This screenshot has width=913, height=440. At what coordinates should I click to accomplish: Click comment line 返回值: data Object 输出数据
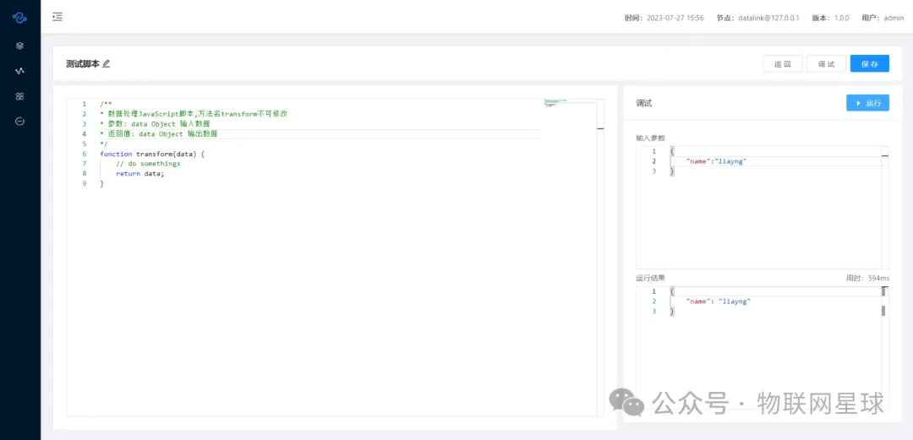[158, 134]
